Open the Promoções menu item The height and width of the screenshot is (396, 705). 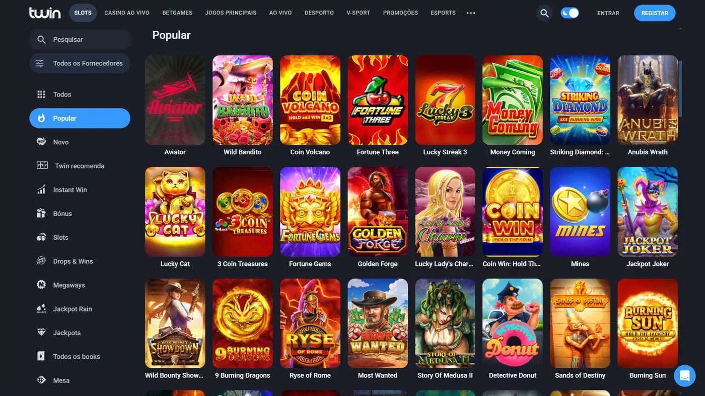coord(400,13)
